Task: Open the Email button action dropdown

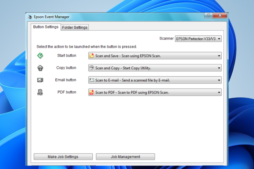Action: 155,80
